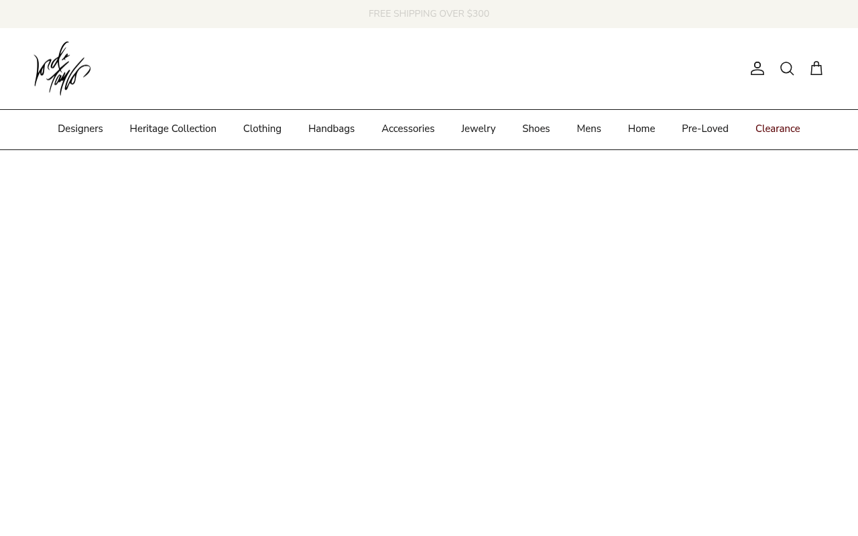Go to the Mens section
The height and width of the screenshot is (536, 858).
pyautogui.click(x=589, y=129)
